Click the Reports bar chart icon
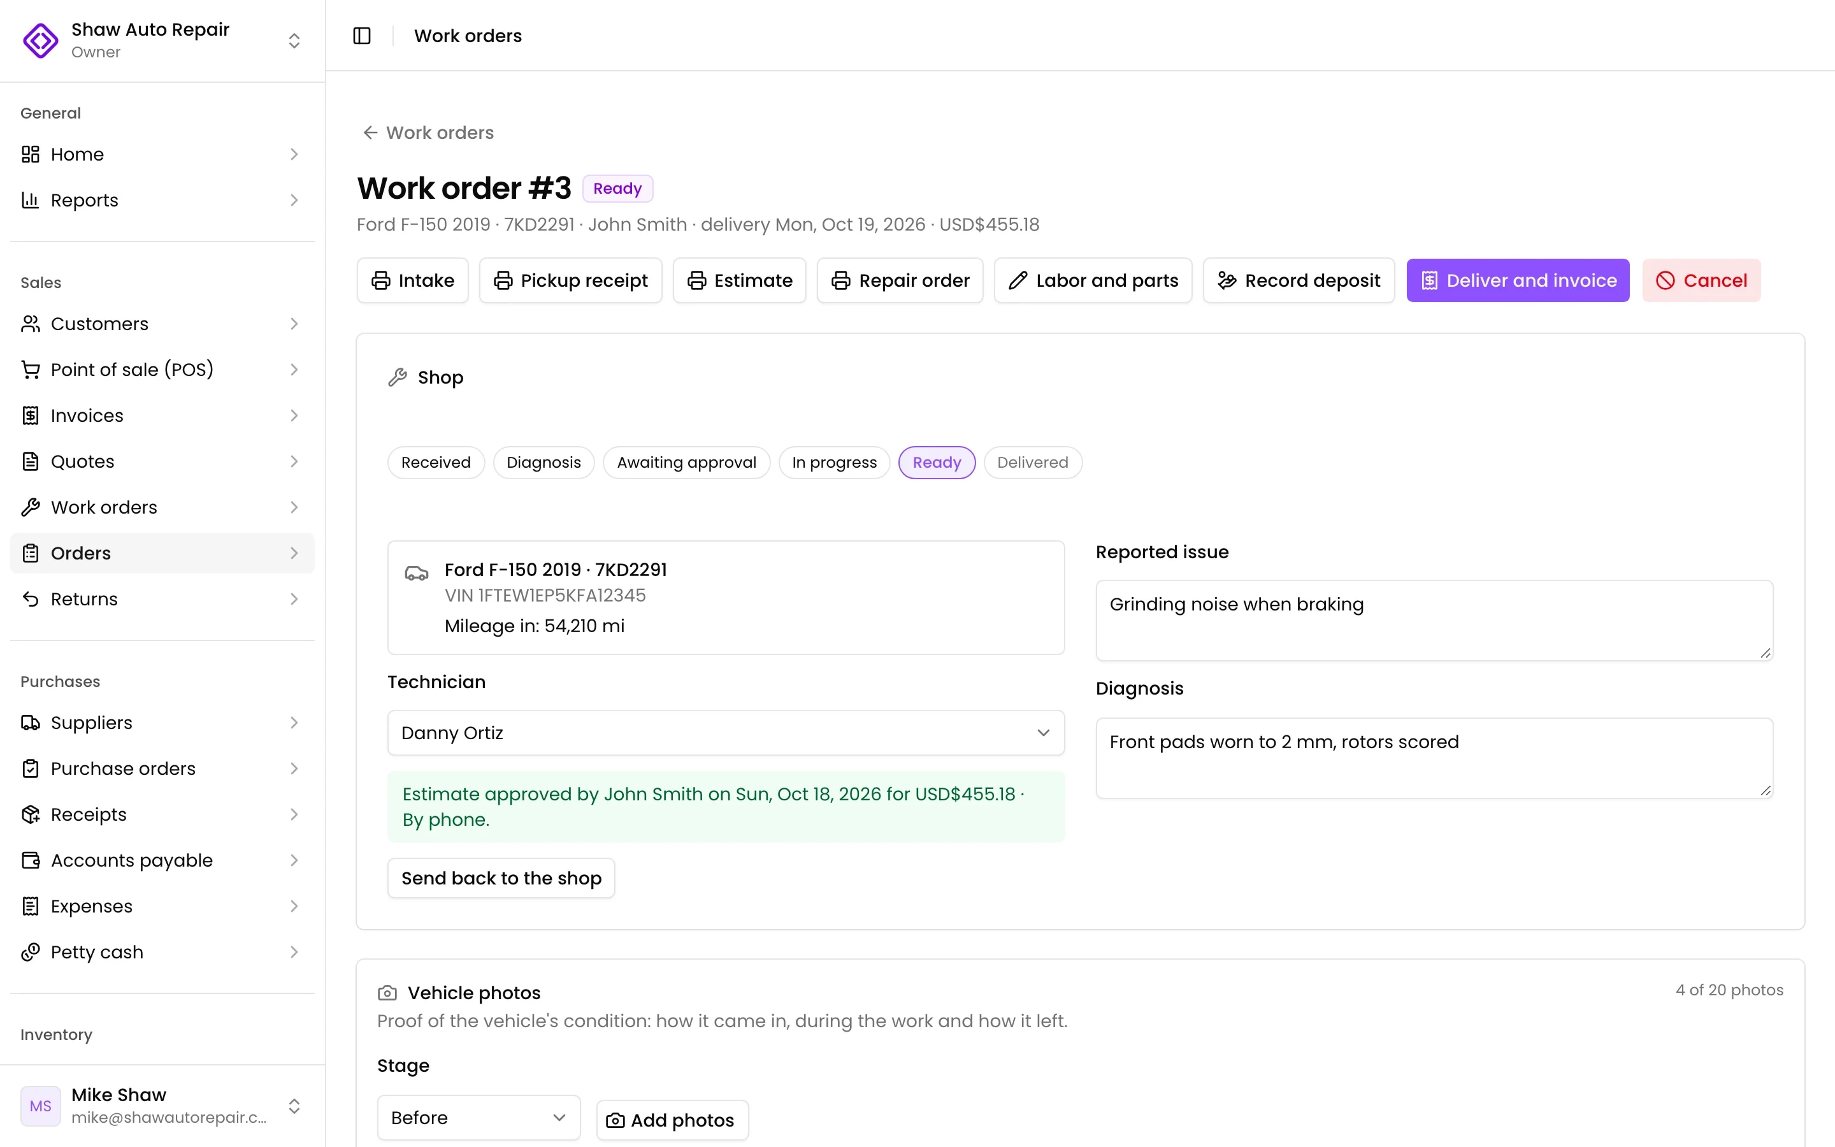Image resolution: width=1835 pixels, height=1147 pixels. pyautogui.click(x=31, y=199)
